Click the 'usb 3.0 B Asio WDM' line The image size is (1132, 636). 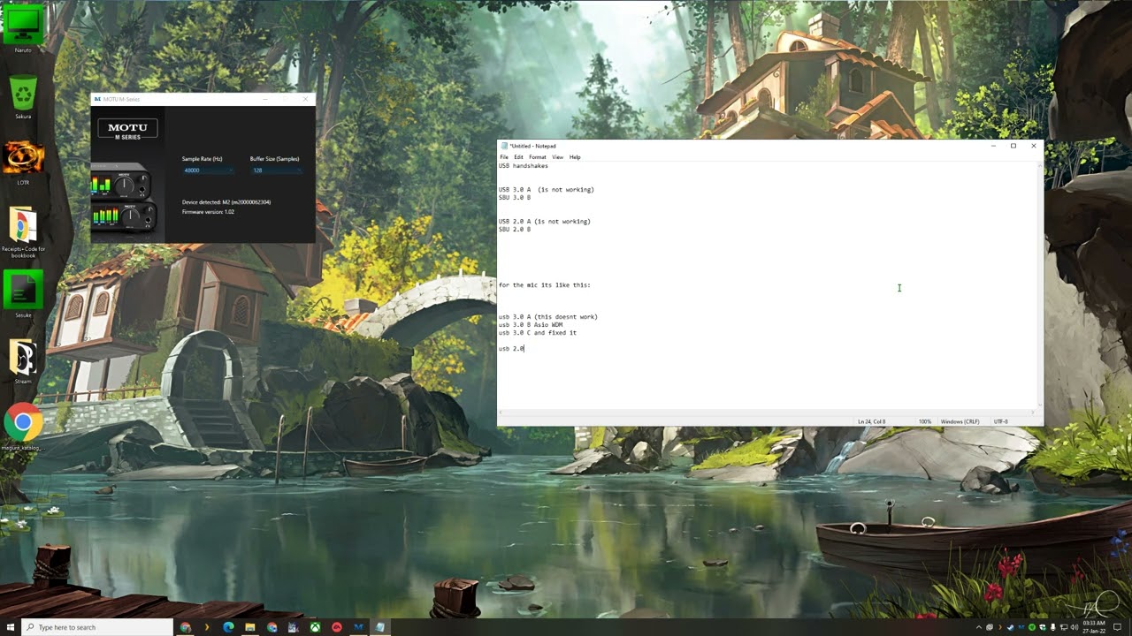(531, 325)
